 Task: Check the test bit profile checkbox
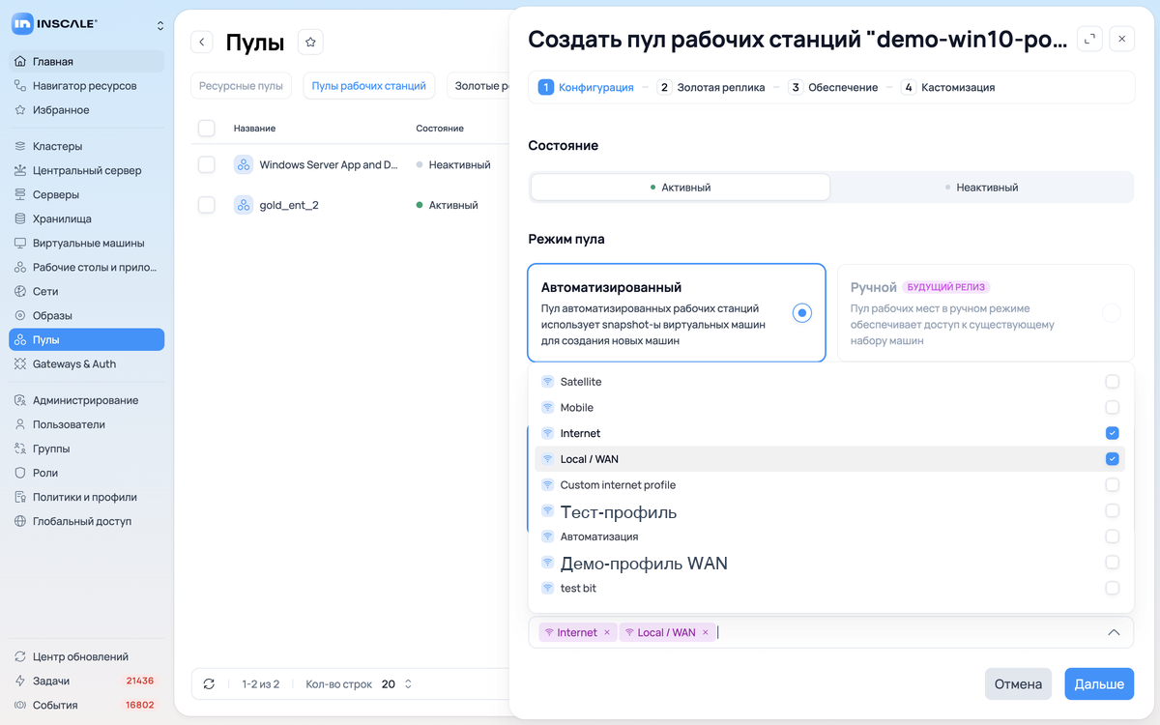coord(1112,588)
